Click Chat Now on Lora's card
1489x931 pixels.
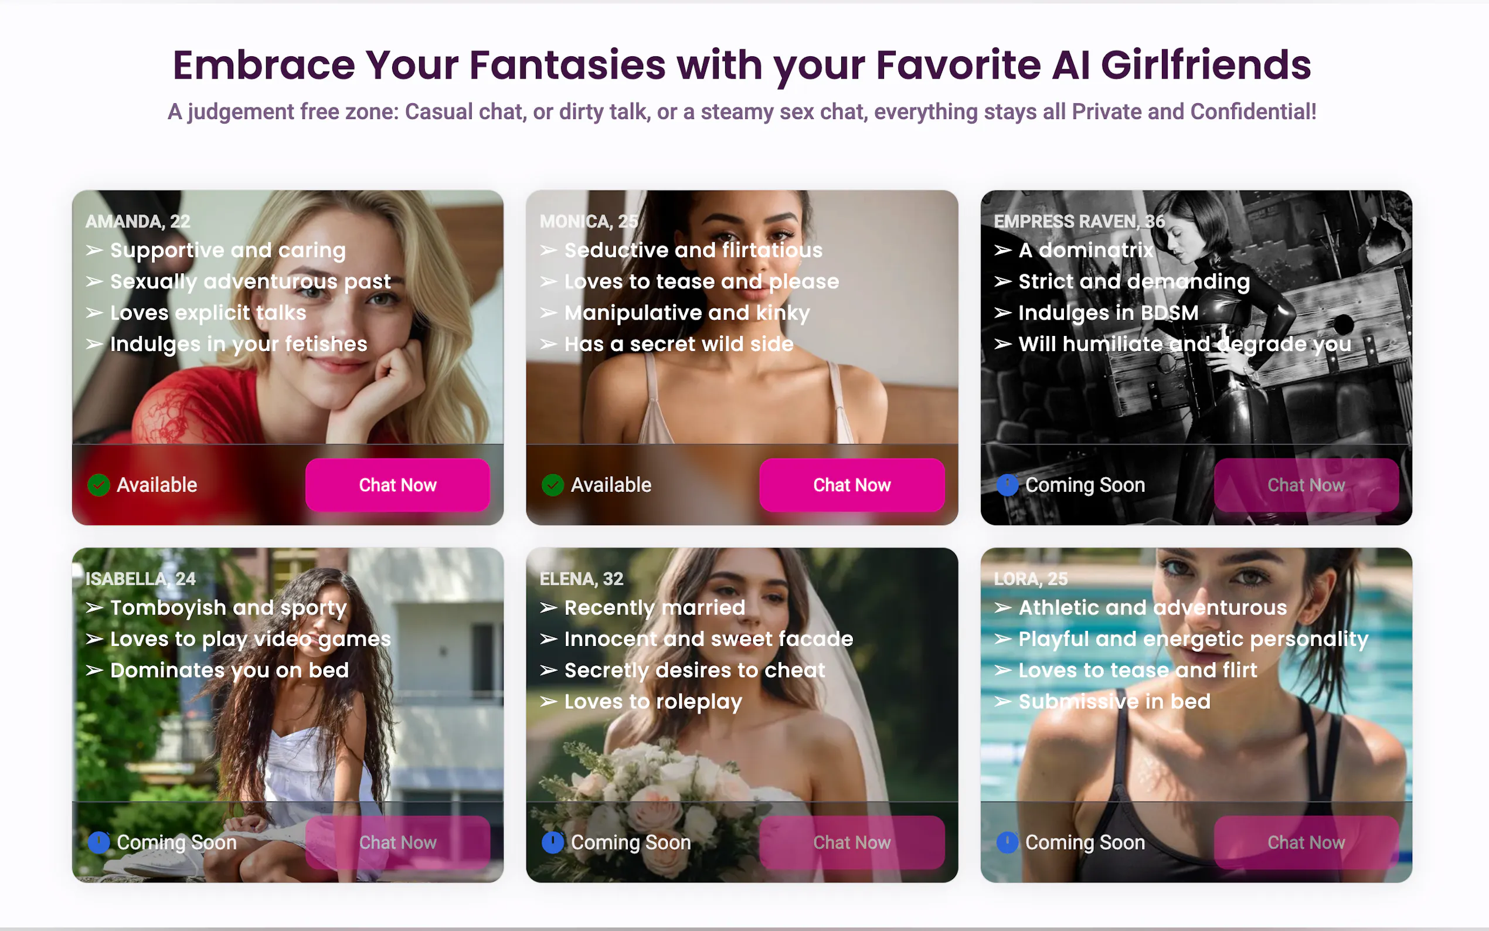1306,842
